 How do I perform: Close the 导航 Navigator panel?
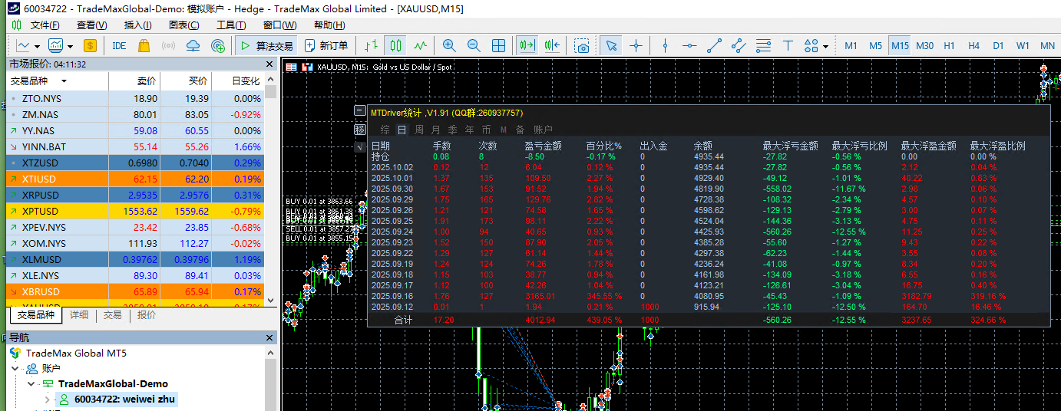(x=269, y=337)
